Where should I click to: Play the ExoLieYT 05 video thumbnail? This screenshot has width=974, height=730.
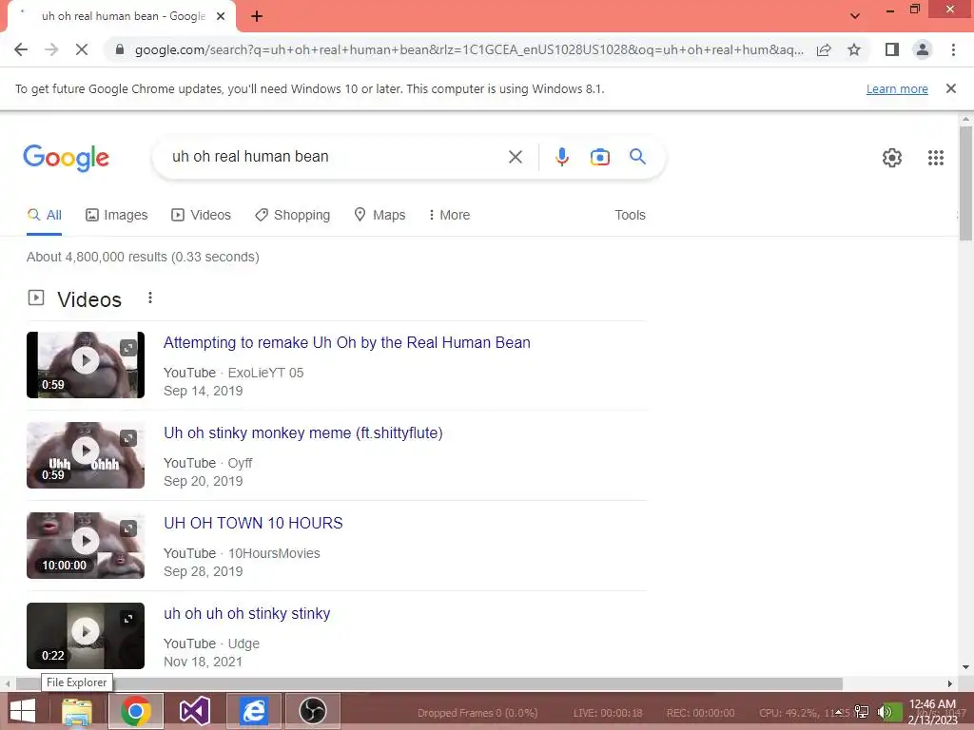pos(85,360)
